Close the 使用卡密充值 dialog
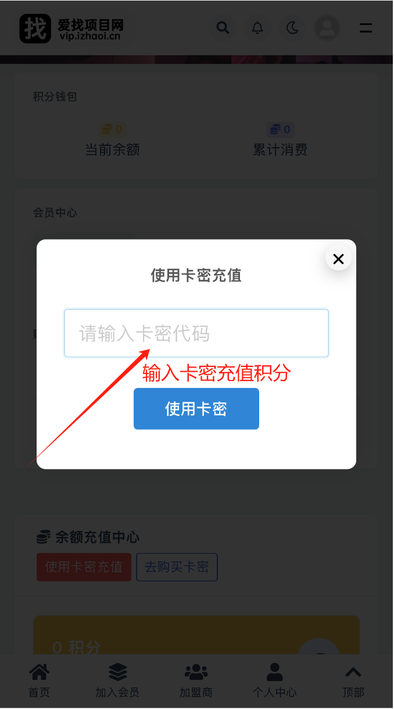 pos(338,259)
